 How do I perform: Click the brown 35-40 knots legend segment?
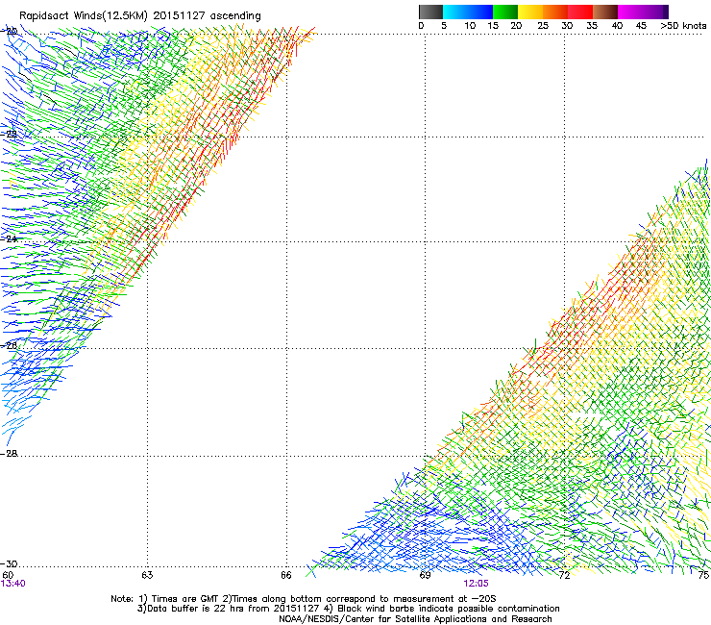[605, 12]
